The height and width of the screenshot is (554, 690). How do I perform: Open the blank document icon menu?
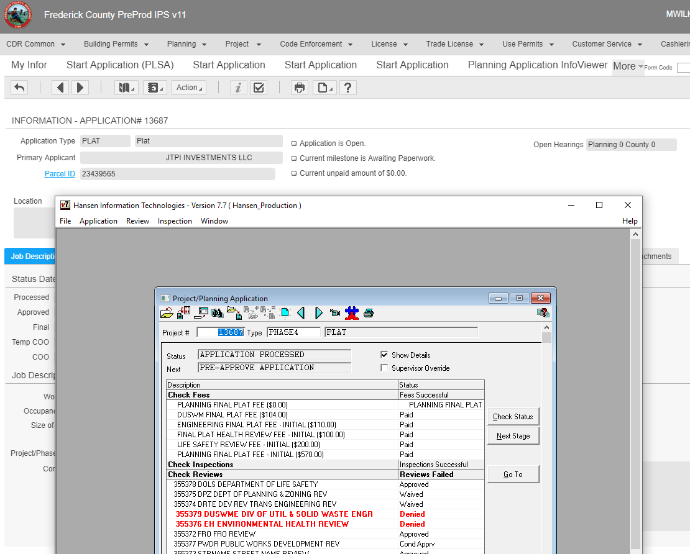coord(324,88)
